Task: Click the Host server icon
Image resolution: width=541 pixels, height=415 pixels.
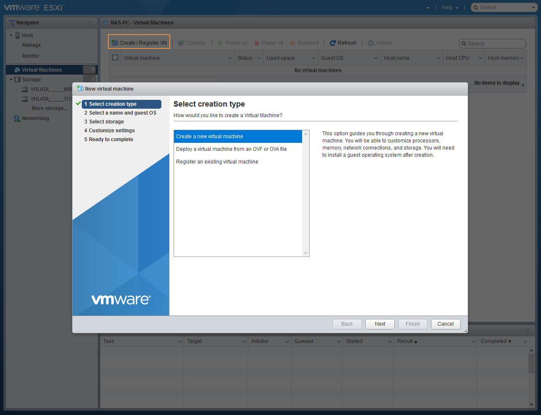Action: (x=18, y=35)
